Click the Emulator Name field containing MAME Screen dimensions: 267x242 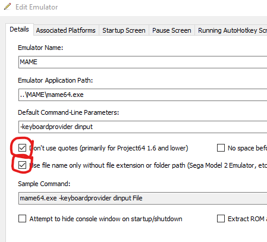click(x=143, y=62)
